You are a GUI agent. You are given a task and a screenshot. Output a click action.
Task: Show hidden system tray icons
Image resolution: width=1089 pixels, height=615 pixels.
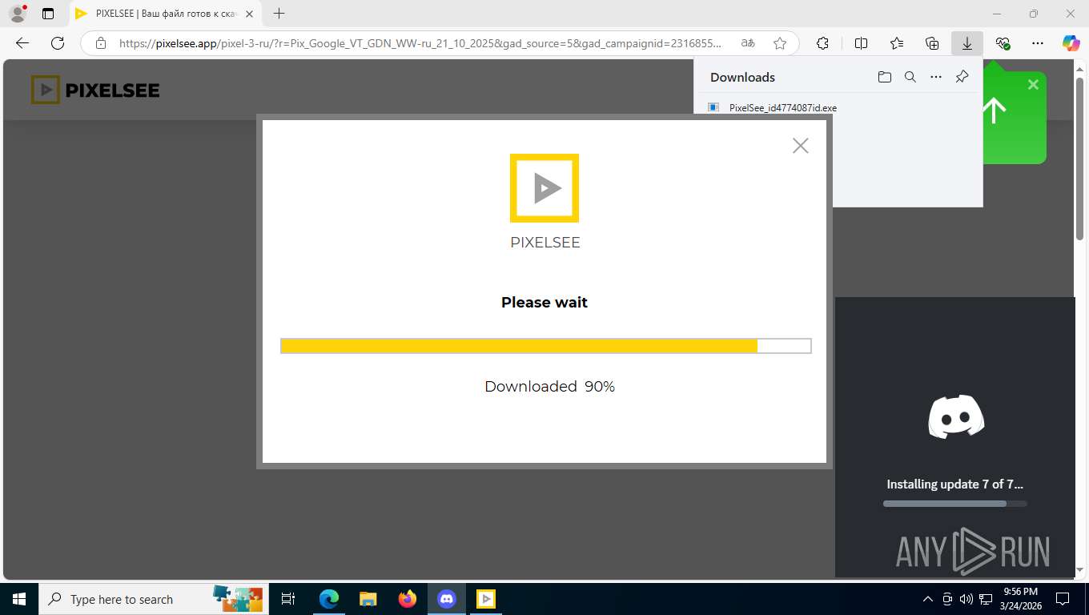(x=928, y=599)
